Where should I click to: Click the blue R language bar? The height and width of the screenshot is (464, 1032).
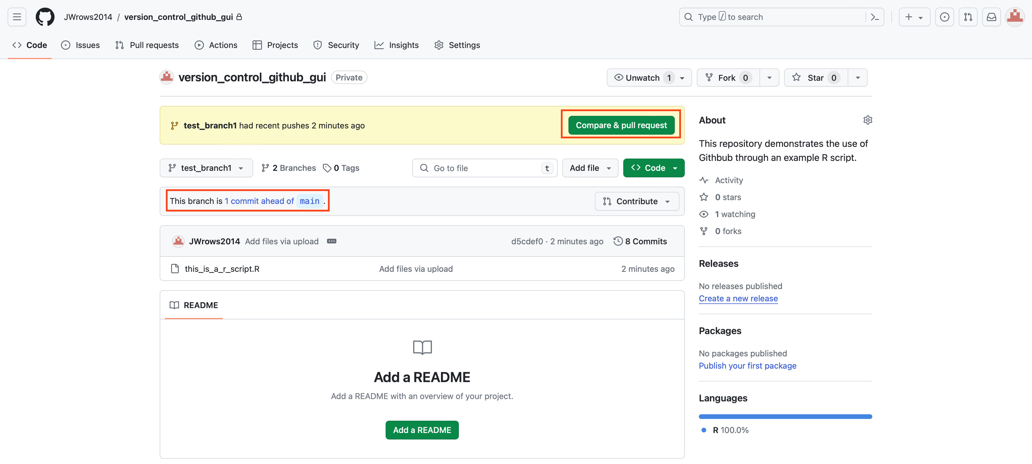(x=785, y=416)
